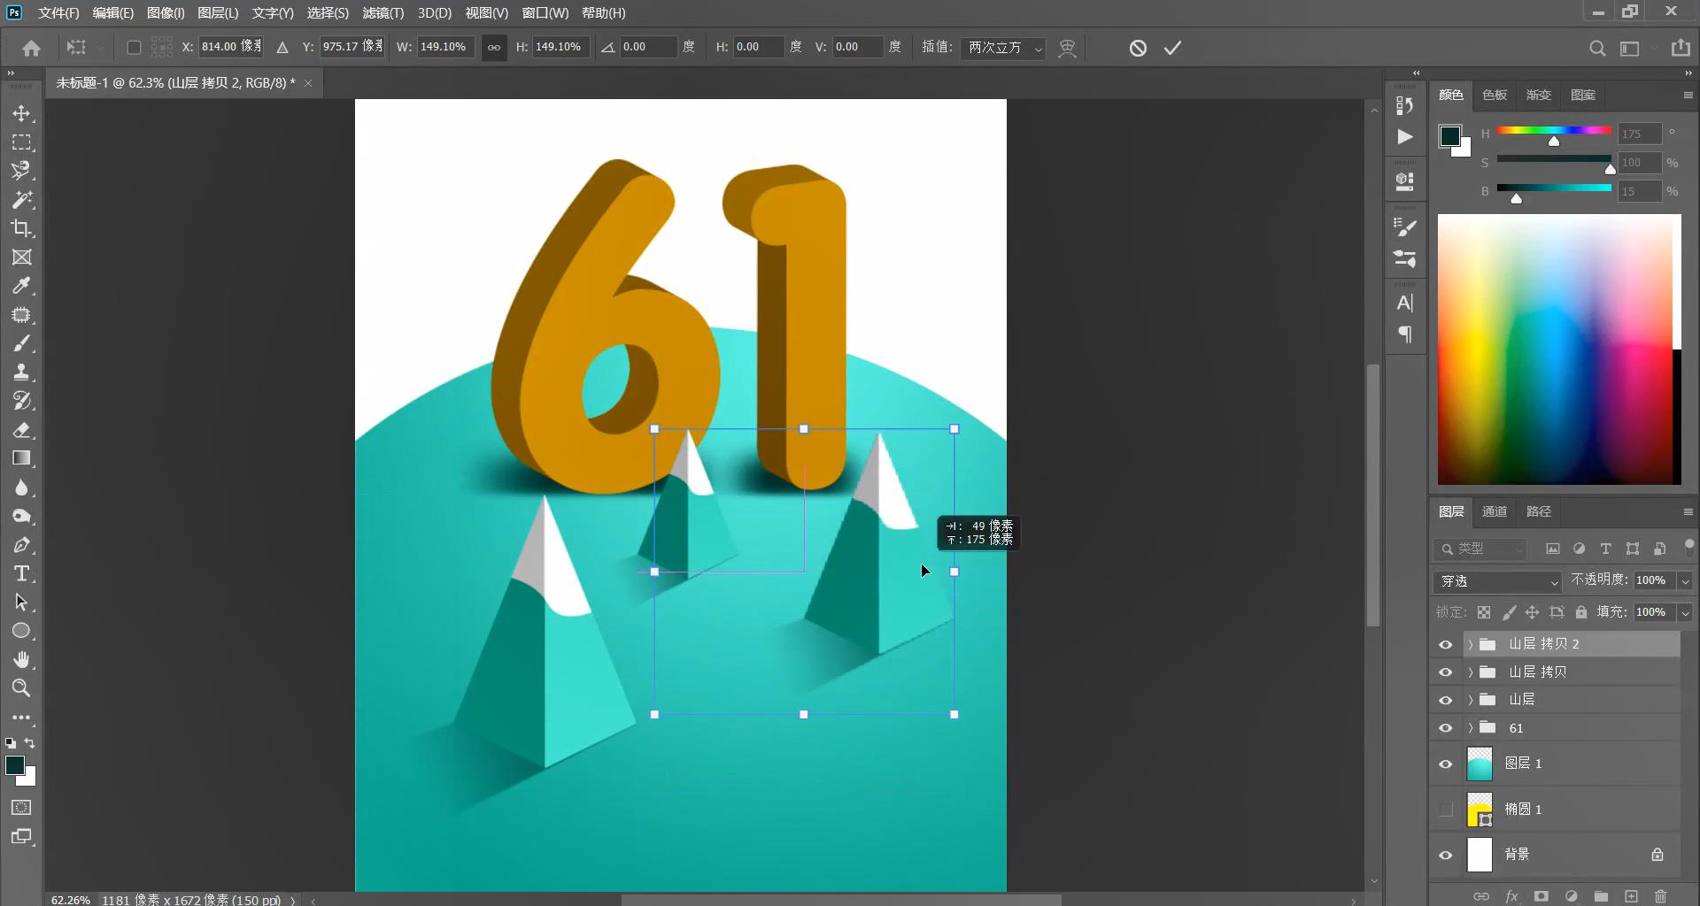Viewport: 1700px width, 906px height.
Task: Show the hidden 椭圆 1 layer
Action: (x=1446, y=810)
